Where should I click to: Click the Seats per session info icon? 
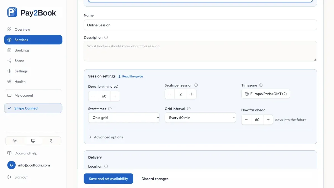tap(196, 85)
